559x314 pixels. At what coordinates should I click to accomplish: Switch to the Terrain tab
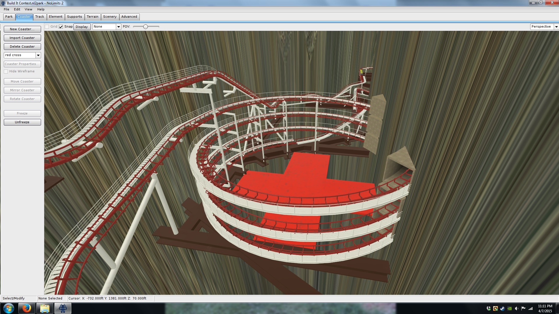click(92, 17)
